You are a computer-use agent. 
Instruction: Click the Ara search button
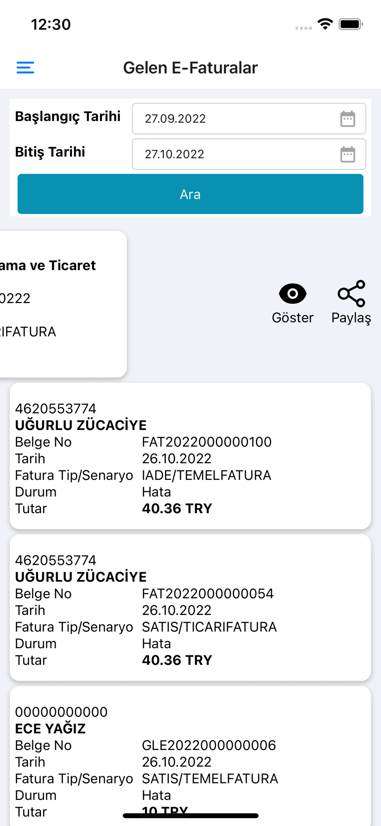(x=190, y=194)
